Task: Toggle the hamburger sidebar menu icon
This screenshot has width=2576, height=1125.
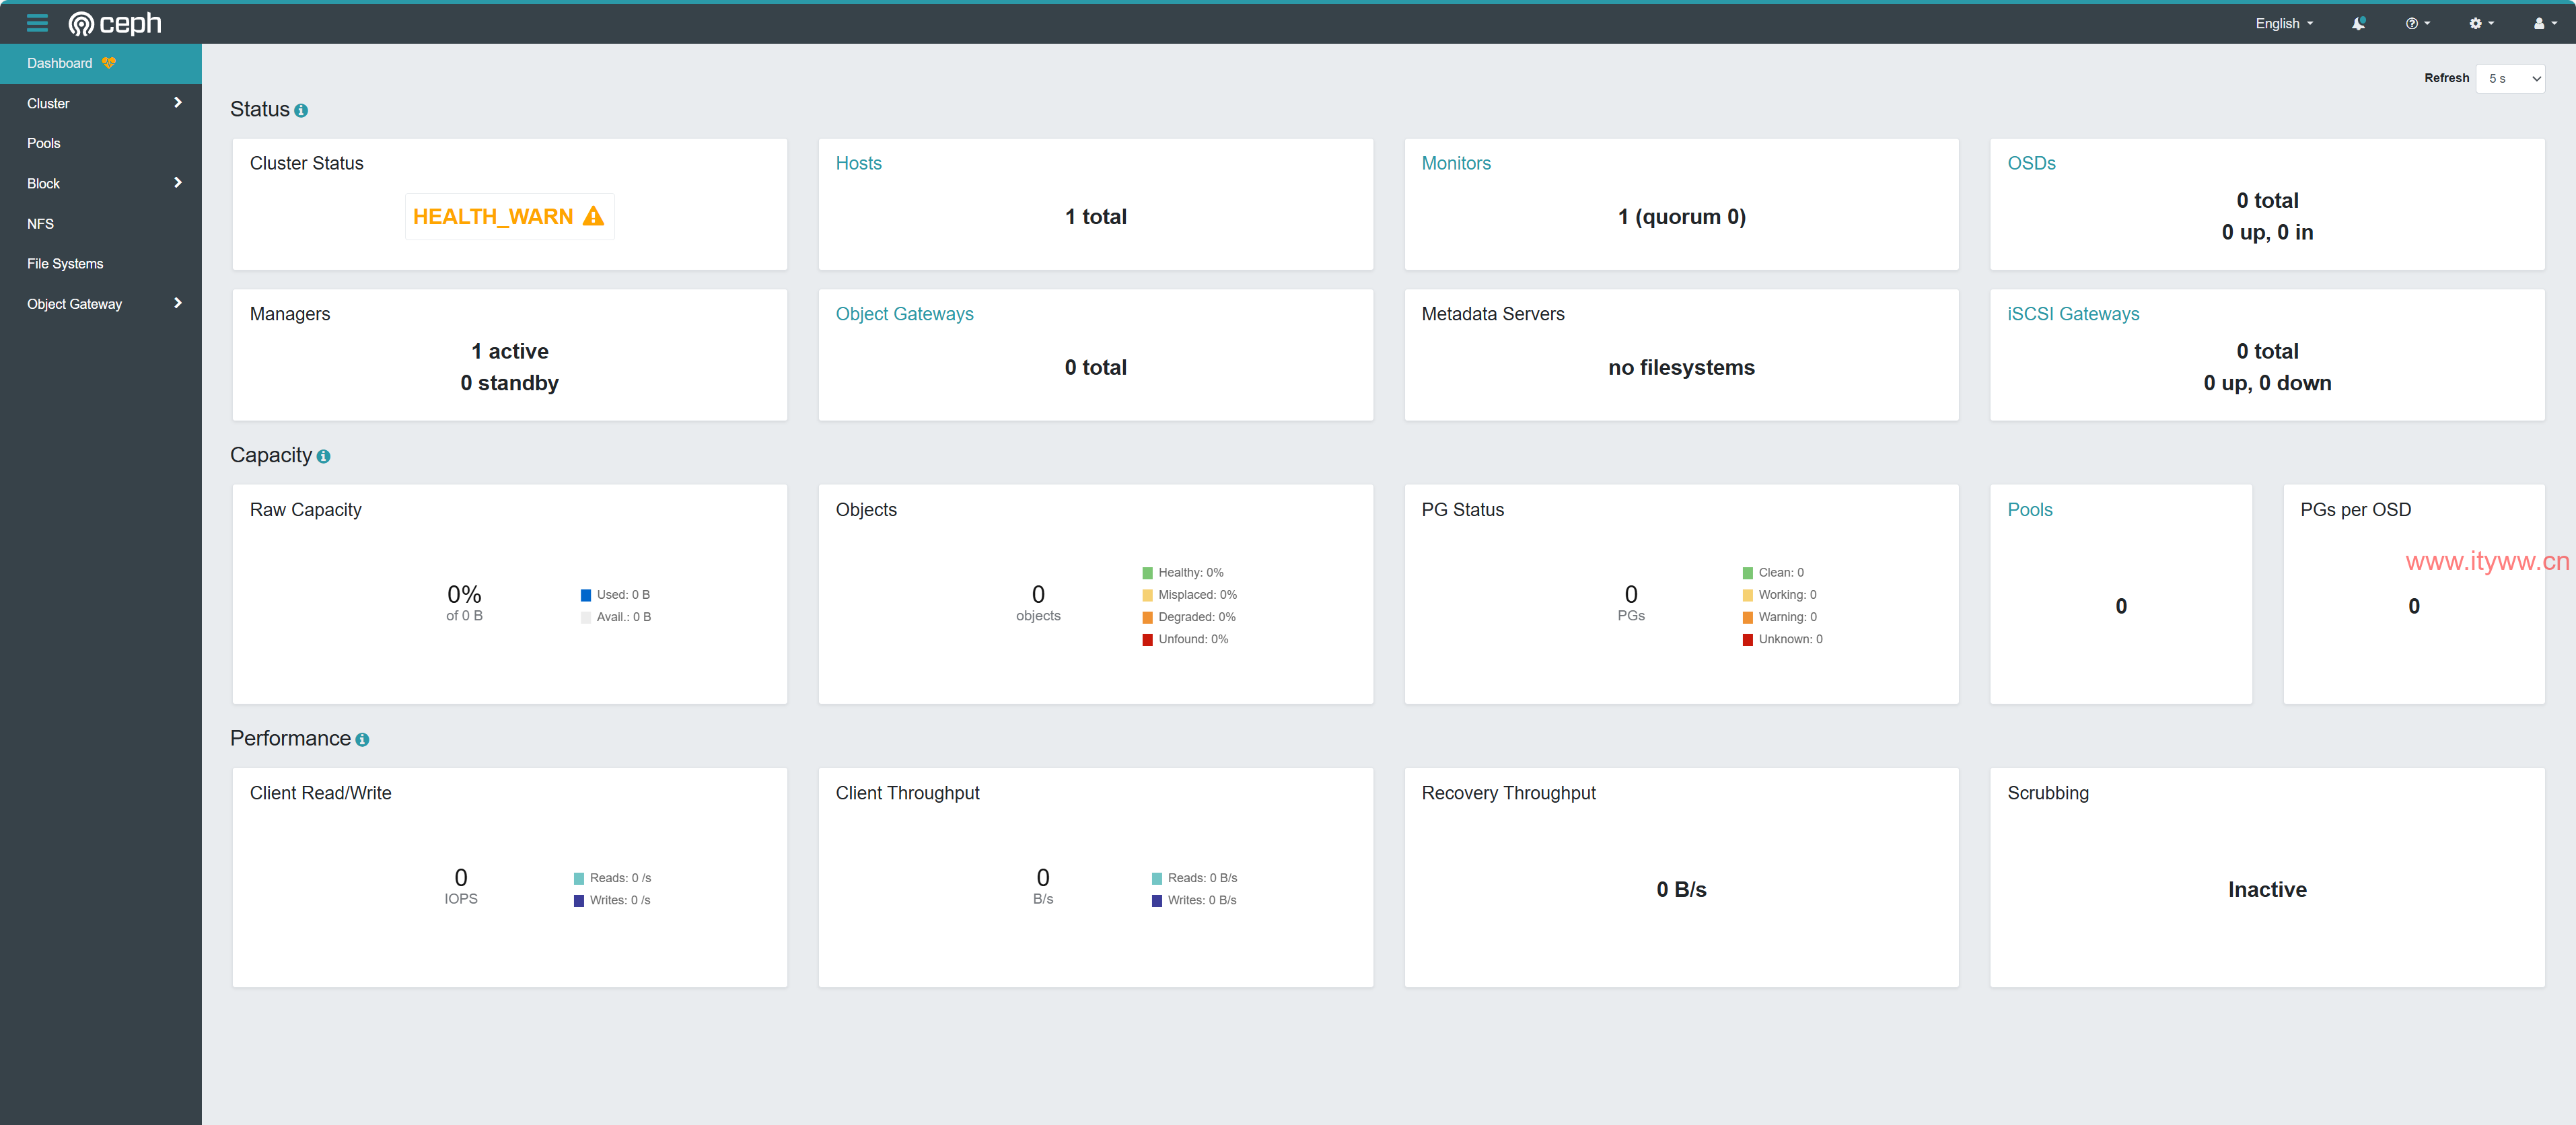Action: pyautogui.click(x=37, y=23)
